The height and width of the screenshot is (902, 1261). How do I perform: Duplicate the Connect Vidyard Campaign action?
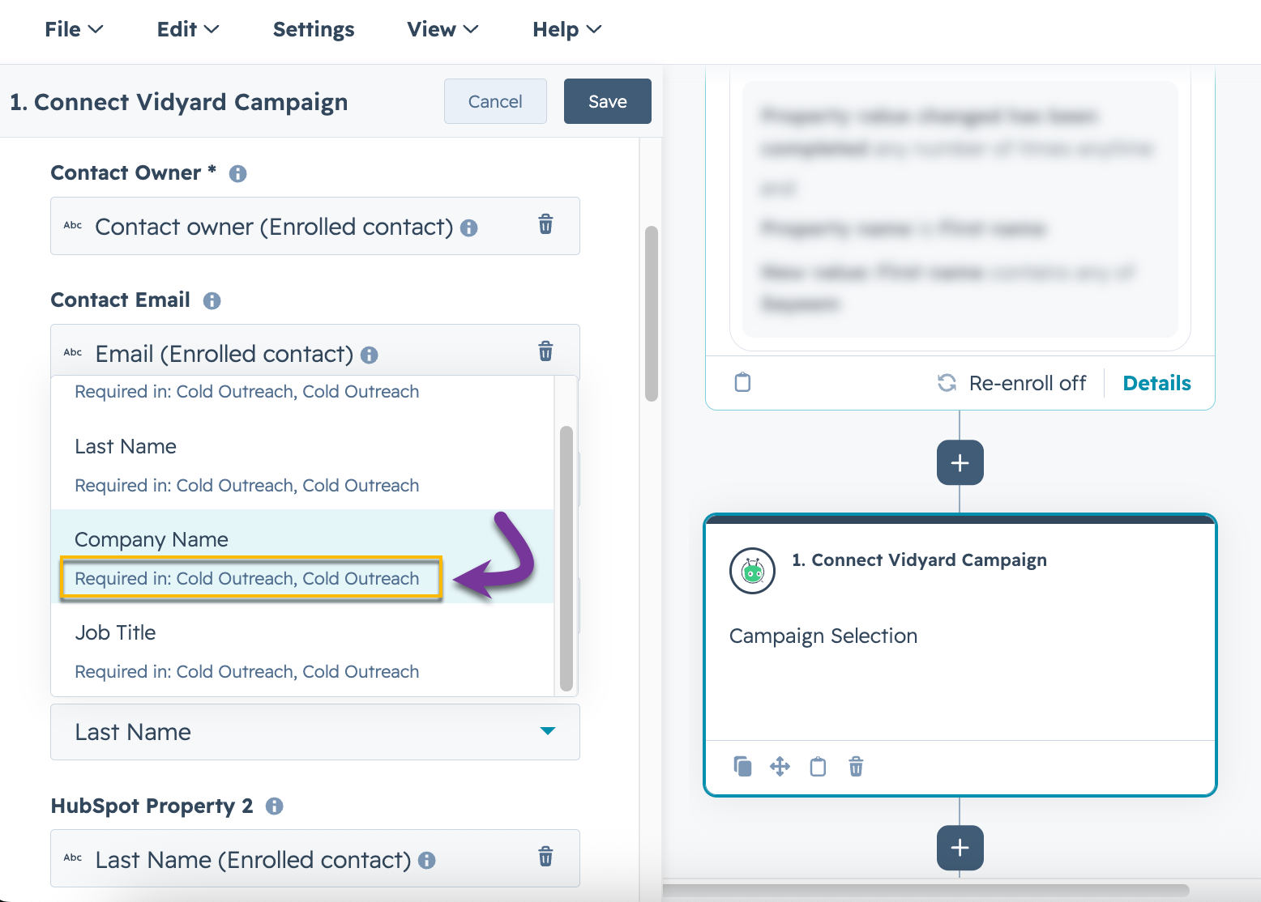click(x=742, y=766)
